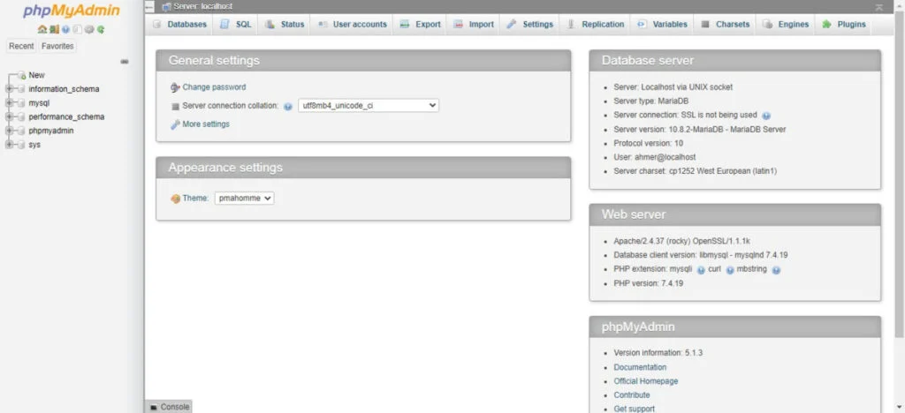Open the mbstring extension help icon

[x=776, y=269]
